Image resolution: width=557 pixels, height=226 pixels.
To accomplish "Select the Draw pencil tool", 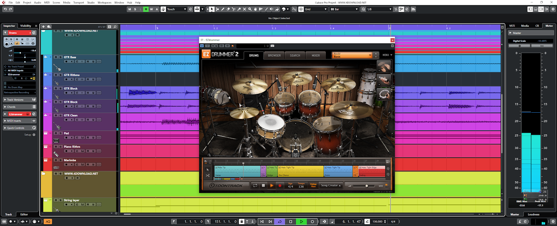I will pos(223,9).
